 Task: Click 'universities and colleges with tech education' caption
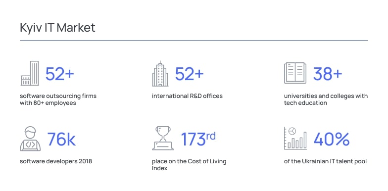(326, 99)
